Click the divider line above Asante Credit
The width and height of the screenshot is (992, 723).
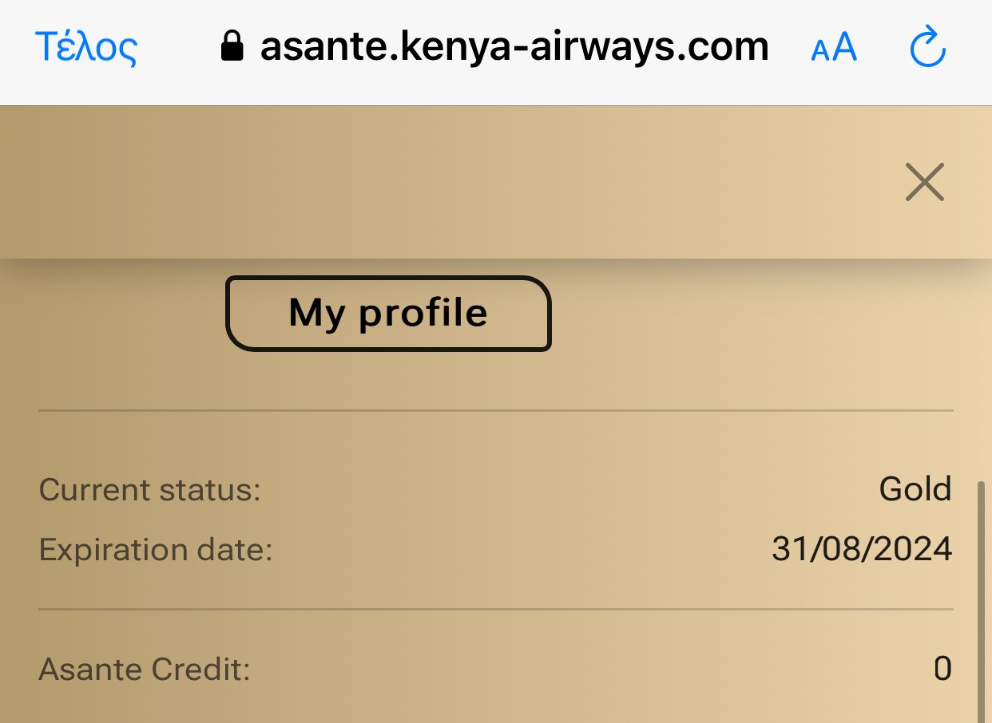click(x=496, y=610)
